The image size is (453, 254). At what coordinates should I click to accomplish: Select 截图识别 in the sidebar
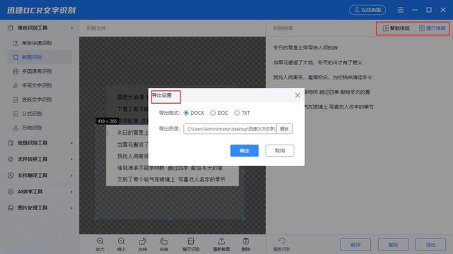tap(39, 57)
